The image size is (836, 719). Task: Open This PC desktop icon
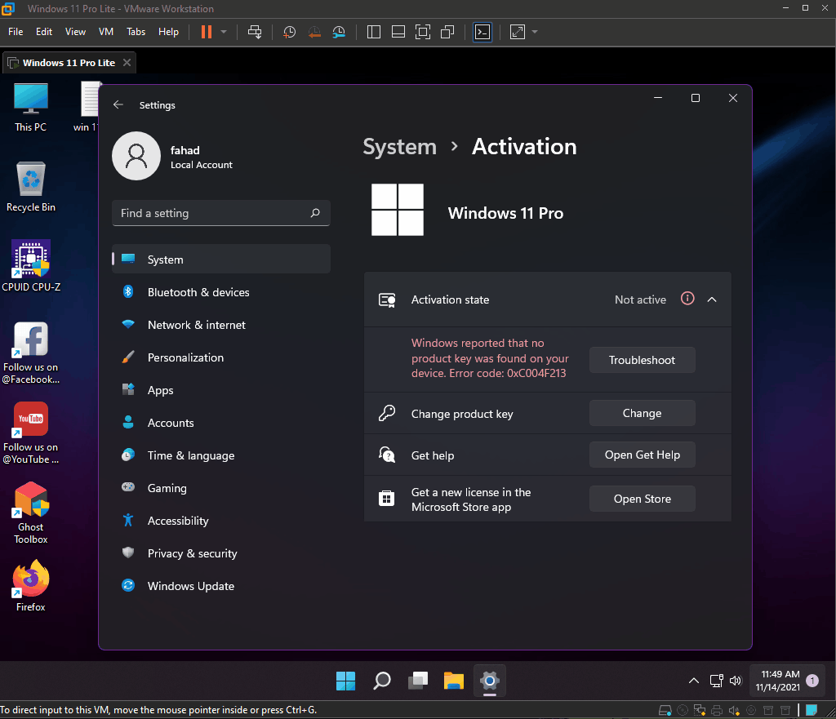tap(31, 108)
